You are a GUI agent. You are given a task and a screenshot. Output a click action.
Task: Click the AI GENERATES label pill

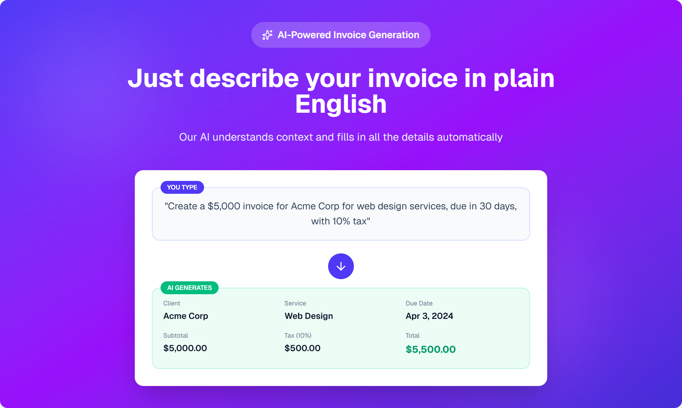point(190,287)
